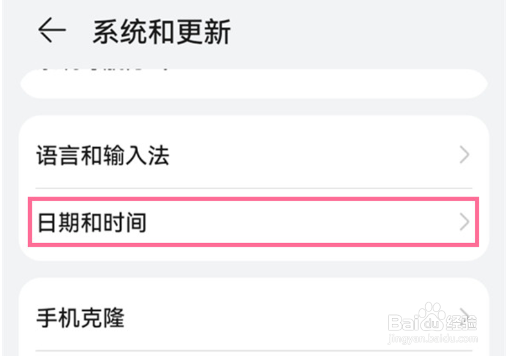Expand the 语言和输入法 chevron arrow
This screenshot has height=356, width=506.
(x=465, y=155)
